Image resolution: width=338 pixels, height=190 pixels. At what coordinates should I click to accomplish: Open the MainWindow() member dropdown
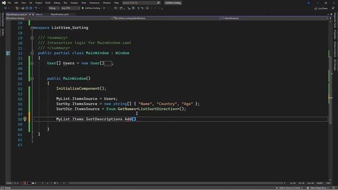(275, 18)
